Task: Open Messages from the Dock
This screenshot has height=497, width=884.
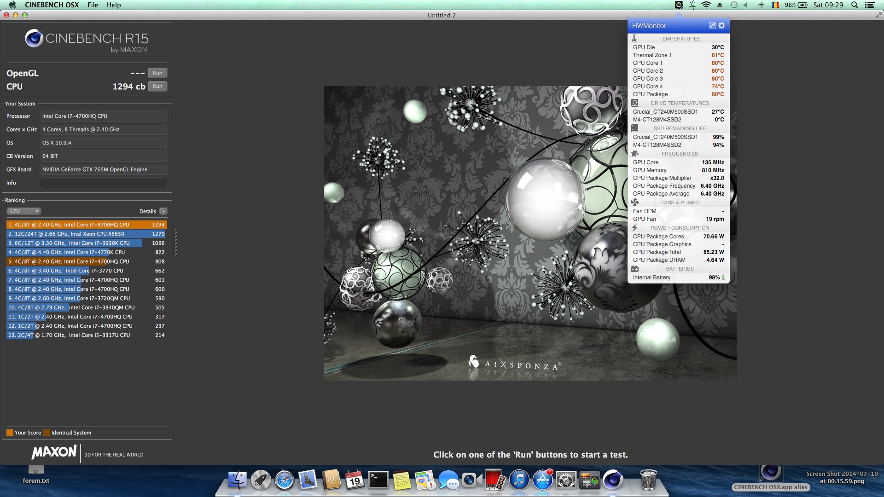Action: [x=448, y=481]
